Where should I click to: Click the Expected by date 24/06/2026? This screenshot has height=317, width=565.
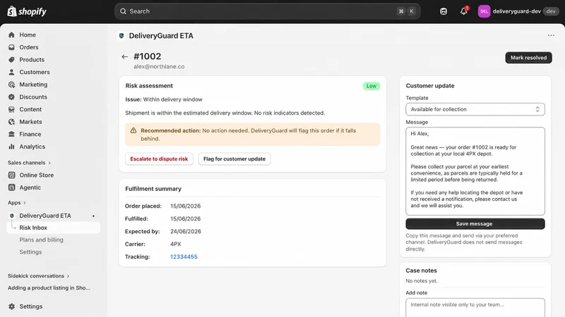click(186, 232)
